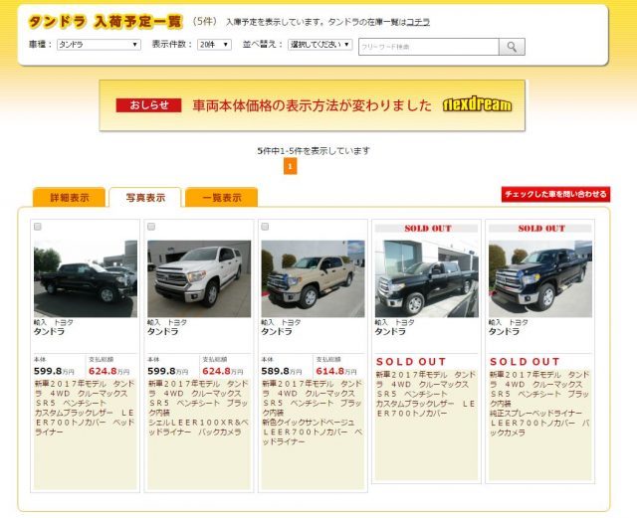Open black Tundra side-view thumbnail
Screen dimensions: 637x518
[86, 278]
